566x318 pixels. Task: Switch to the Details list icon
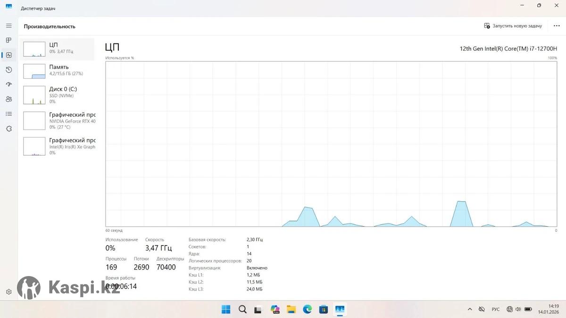[x=8, y=114]
